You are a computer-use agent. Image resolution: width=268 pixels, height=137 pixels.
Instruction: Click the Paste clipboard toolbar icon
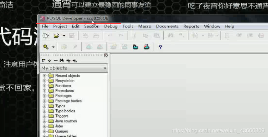click(x=156, y=35)
